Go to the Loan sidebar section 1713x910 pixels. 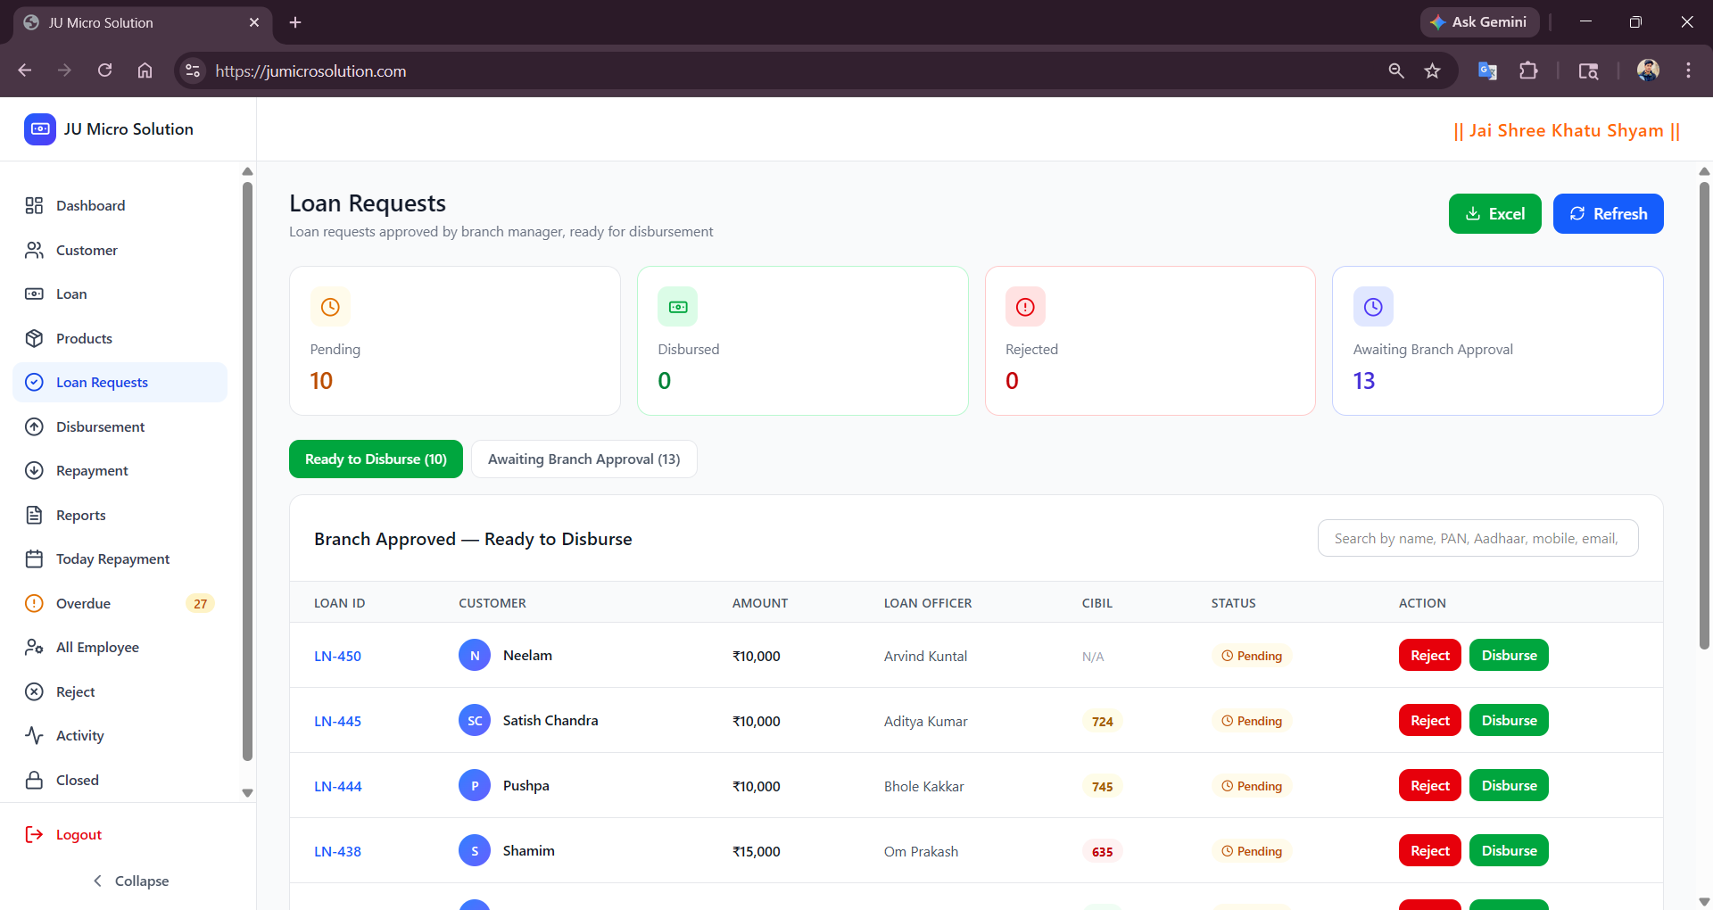(120, 294)
